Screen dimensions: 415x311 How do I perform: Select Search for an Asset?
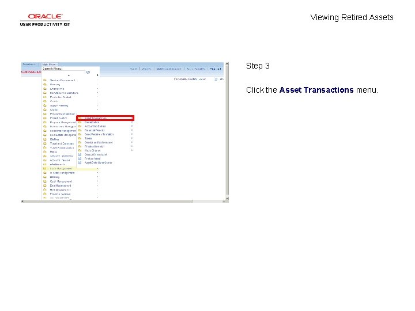tap(96, 154)
